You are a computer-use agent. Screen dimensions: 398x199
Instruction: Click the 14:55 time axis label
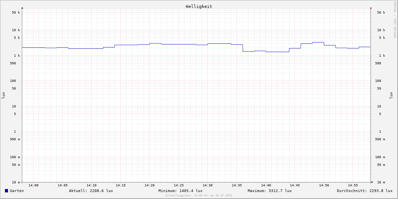(x=353, y=185)
